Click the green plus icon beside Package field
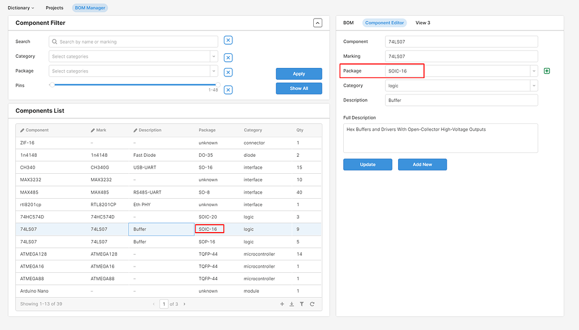The height and width of the screenshot is (330, 579). [x=546, y=71]
